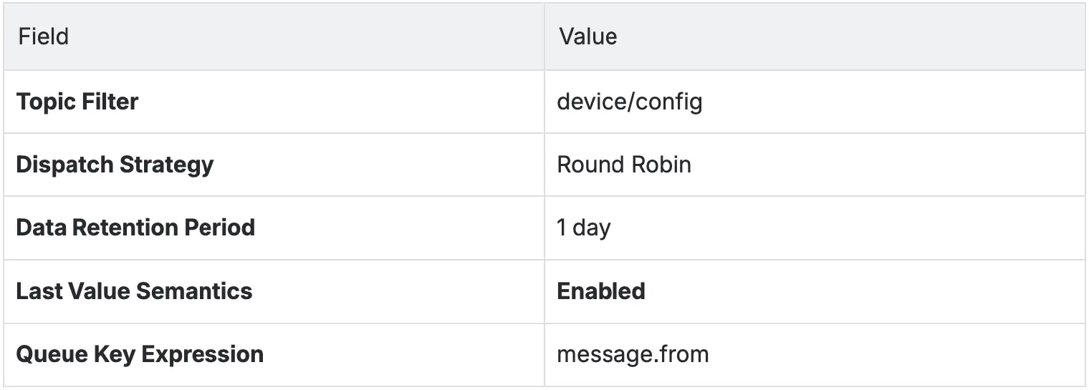
Task: Select the Data Retention Period label
Action: click(x=135, y=228)
